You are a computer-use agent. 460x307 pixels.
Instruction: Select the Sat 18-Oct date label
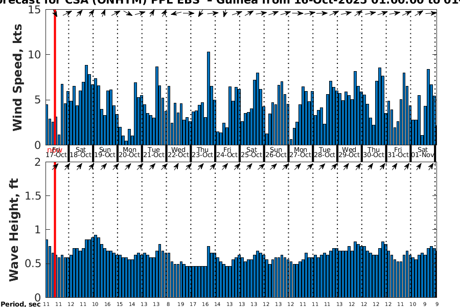tap(81, 152)
